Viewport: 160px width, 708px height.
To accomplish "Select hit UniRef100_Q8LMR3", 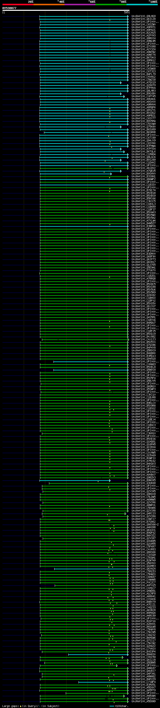I will click(x=143, y=91).
